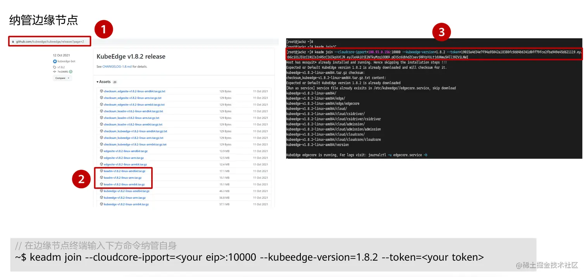Download kubeedge-v1.8.2-linux-amd64.tar.gz
The width and height of the screenshot is (586, 277).
tap(126, 191)
